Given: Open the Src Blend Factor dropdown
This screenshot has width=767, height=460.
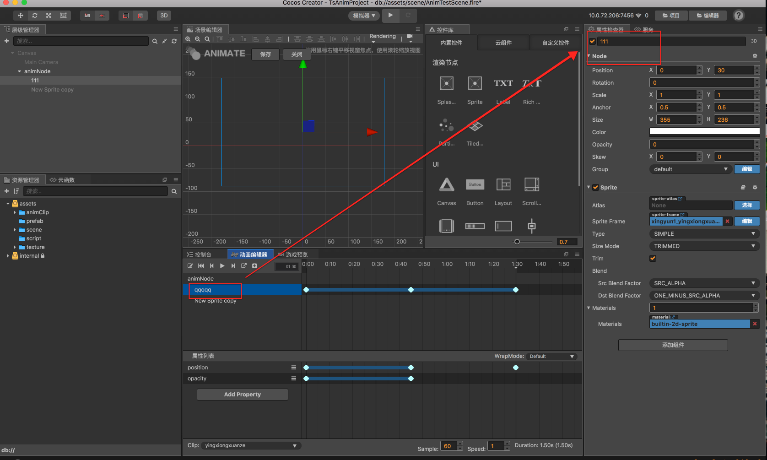Looking at the screenshot, I should click(704, 283).
